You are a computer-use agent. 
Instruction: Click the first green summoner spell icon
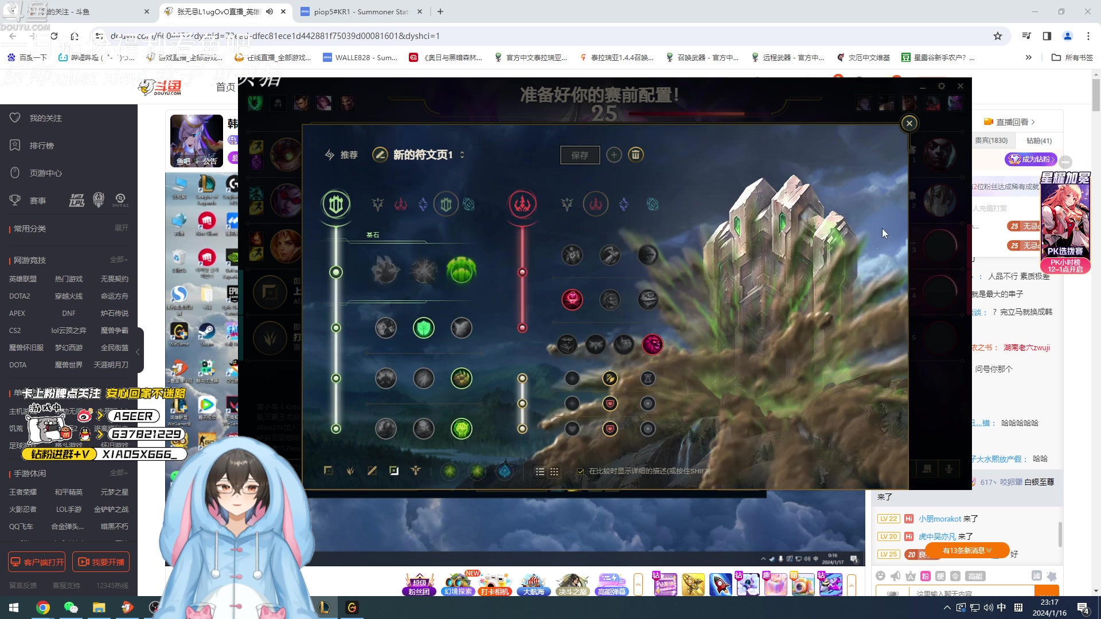[x=450, y=471]
